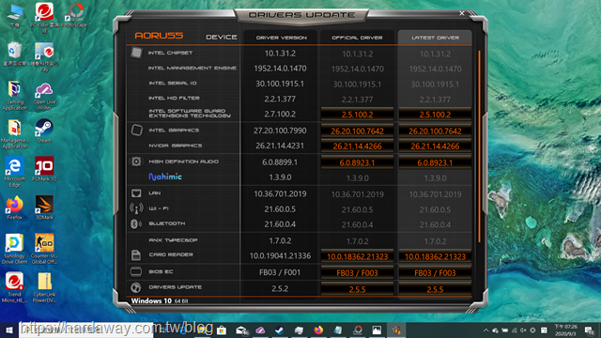The image size is (601, 338).
Task: Click the ANX TypeC&DP row label
Action: pyautogui.click(x=173, y=240)
